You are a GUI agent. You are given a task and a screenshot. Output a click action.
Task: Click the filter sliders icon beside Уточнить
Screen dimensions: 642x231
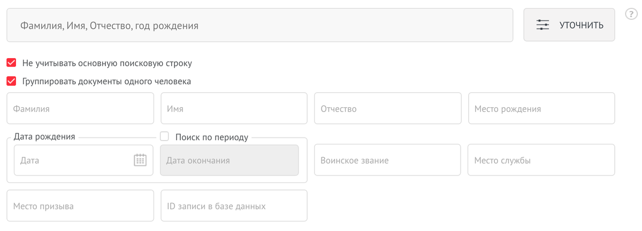coord(542,25)
